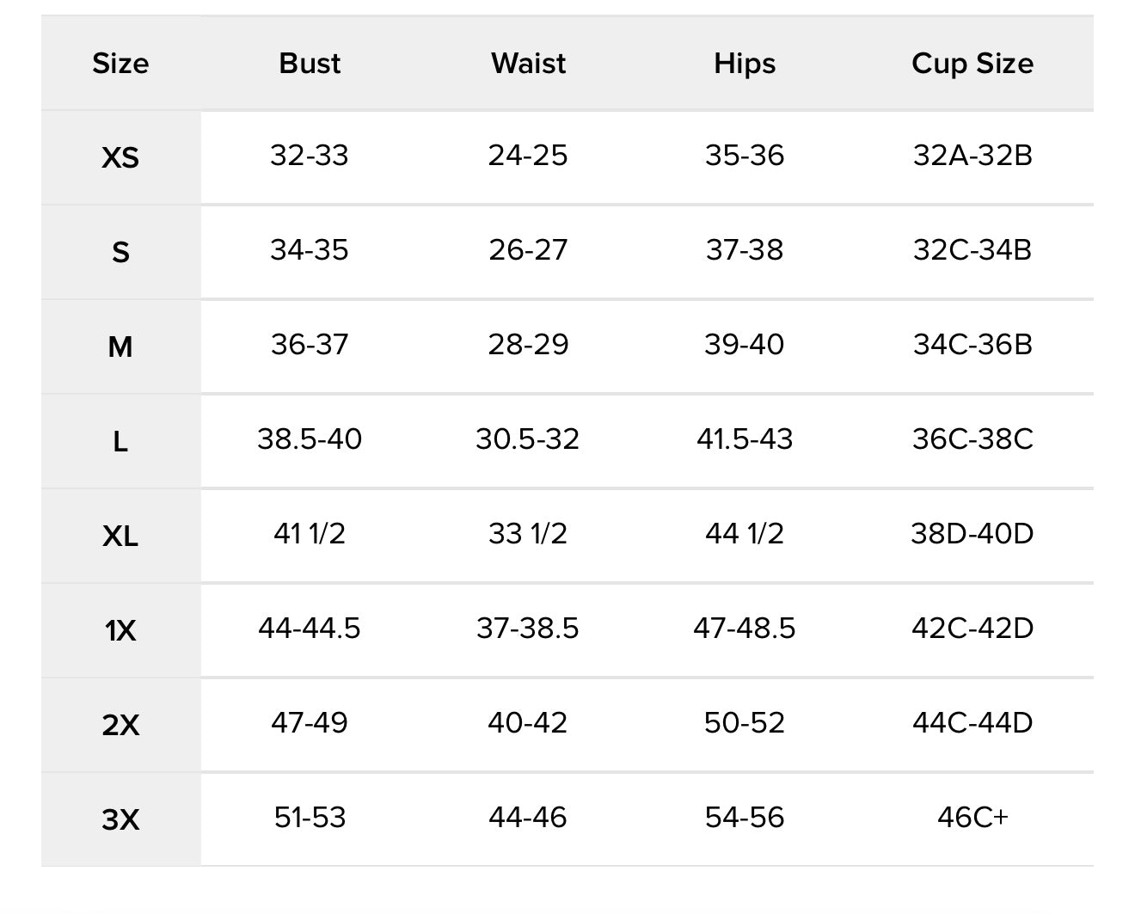The image size is (1135, 914).
Task: Select the 46C+ cup size cell
Action: 972,817
